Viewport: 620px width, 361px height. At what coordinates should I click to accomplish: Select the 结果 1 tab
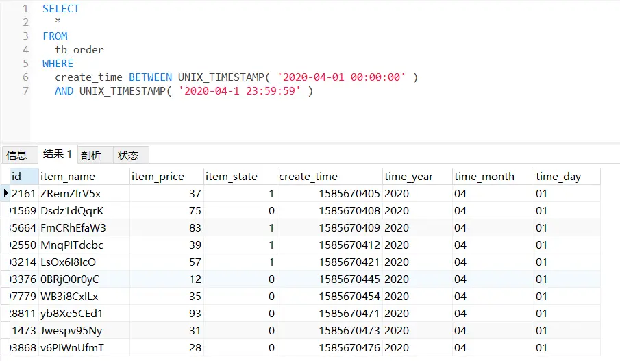(58, 154)
